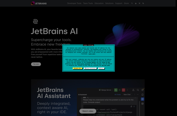Click the Watch video button

(x=88, y=111)
